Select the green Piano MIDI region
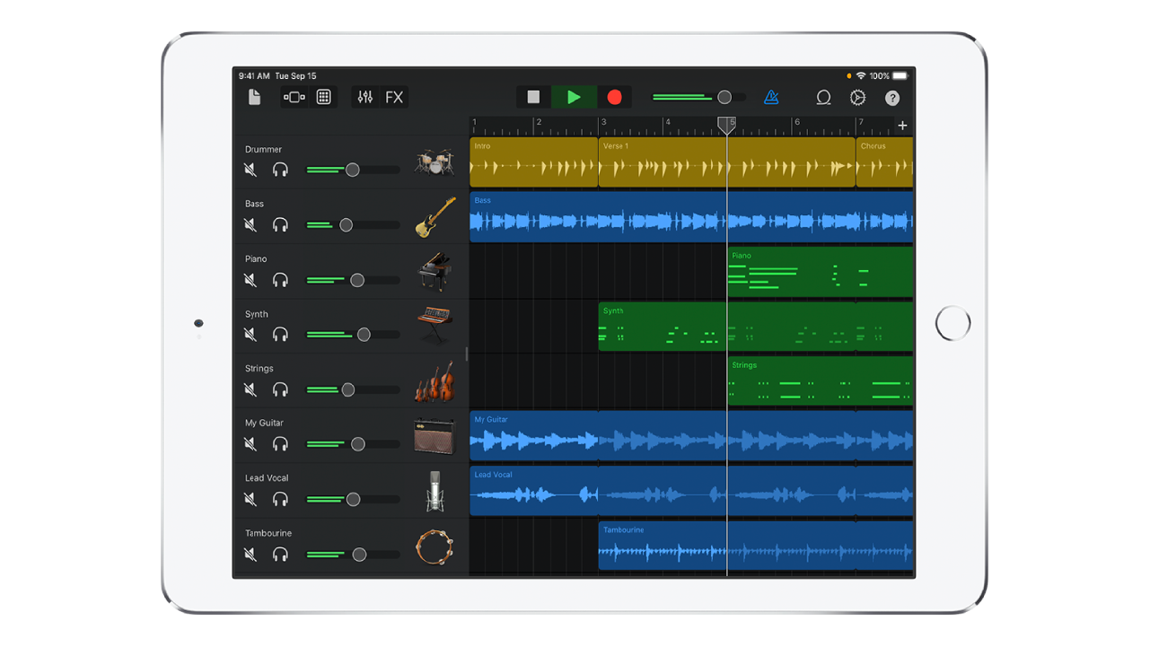Viewport: 1150px width, 647px height. [x=821, y=272]
